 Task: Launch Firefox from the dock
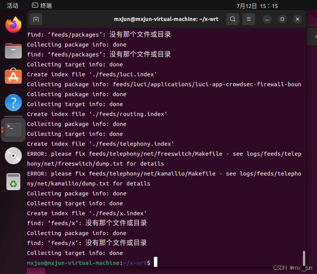(x=13, y=24)
